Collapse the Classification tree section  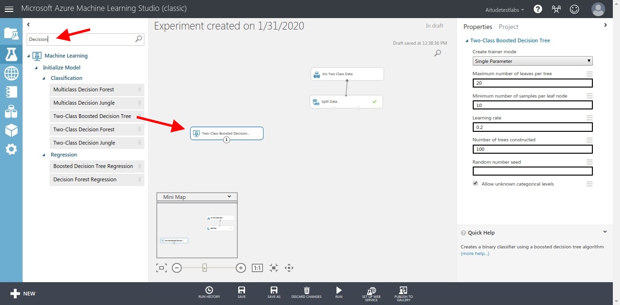pos(43,78)
